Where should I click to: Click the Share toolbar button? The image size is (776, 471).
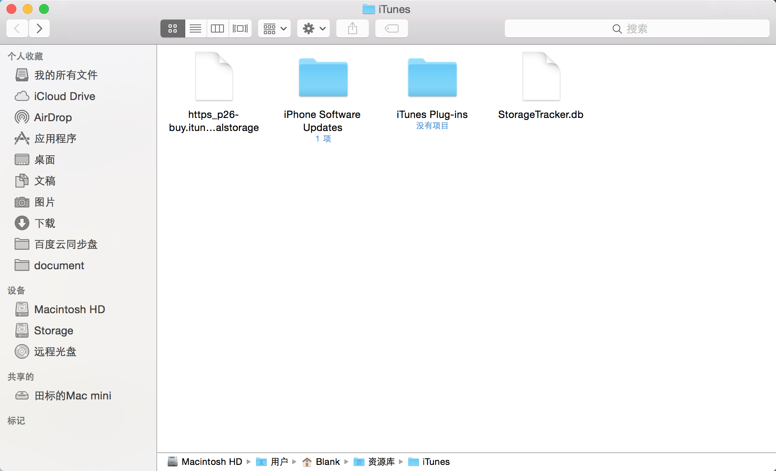pyautogui.click(x=353, y=28)
